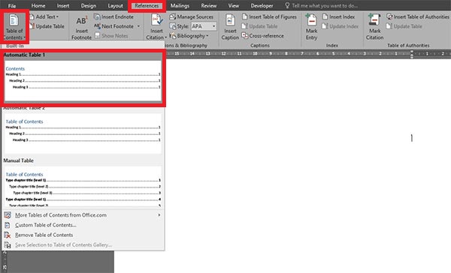Click Update Index
The image size is (451, 273).
point(341,26)
